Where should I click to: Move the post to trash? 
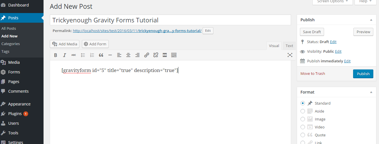(313, 73)
